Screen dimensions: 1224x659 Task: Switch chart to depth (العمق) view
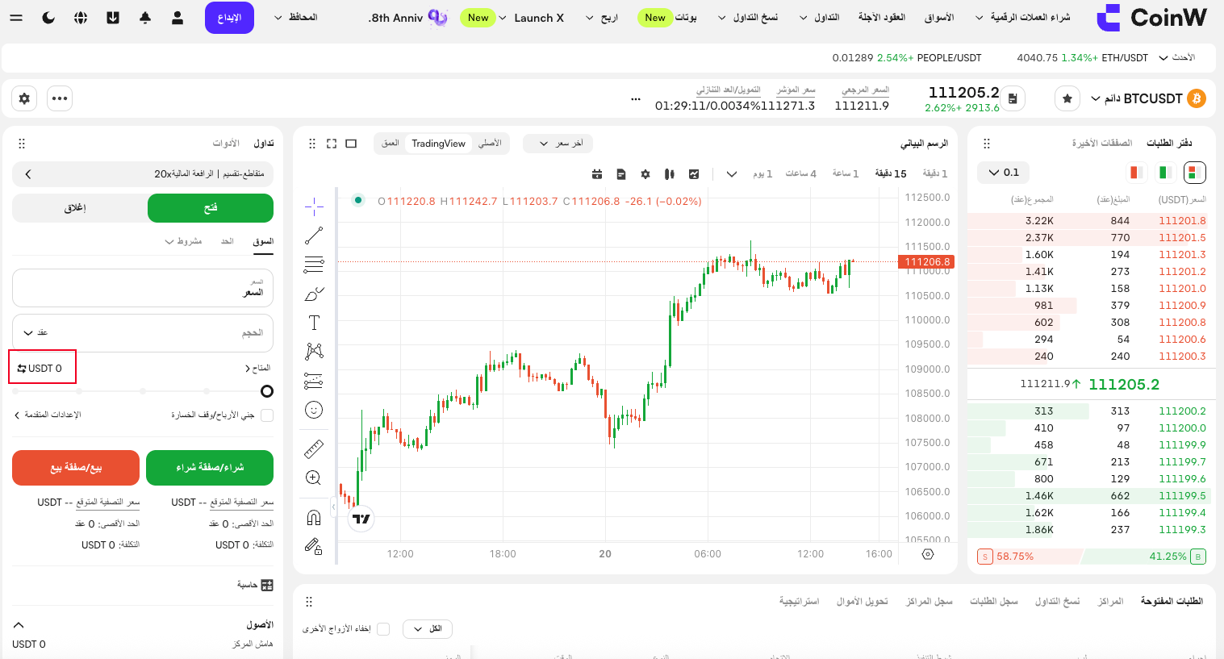tap(391, 144)
